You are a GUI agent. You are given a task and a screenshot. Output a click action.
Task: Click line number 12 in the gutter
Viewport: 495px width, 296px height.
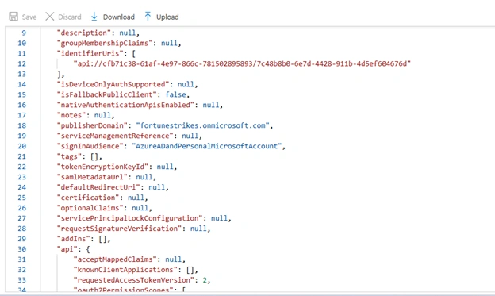(x=21, y=63)
